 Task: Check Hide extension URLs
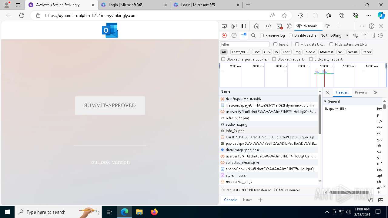click(x=331, y=44)
